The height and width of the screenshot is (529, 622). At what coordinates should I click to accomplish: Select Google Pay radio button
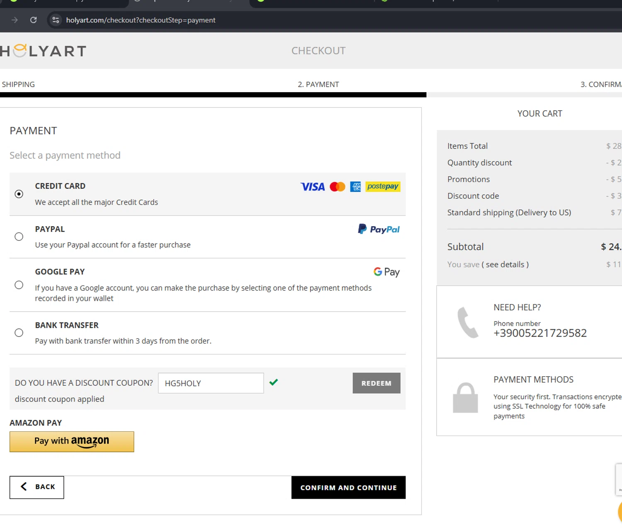19,285
